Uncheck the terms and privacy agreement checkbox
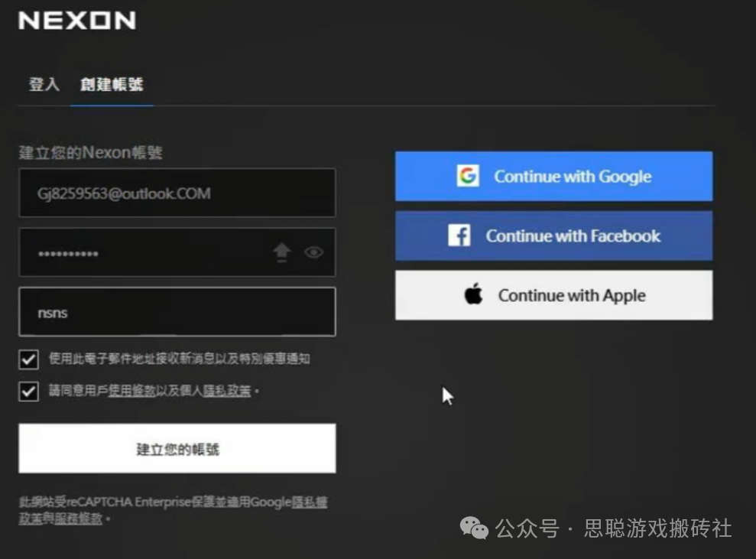Image resolution: width=756 pixels, height=559 pixels. (x=28, y=392)
